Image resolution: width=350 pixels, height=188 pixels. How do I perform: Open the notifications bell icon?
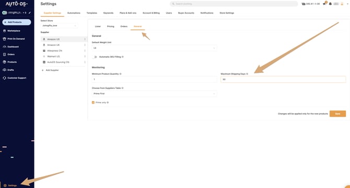point(330,4)
